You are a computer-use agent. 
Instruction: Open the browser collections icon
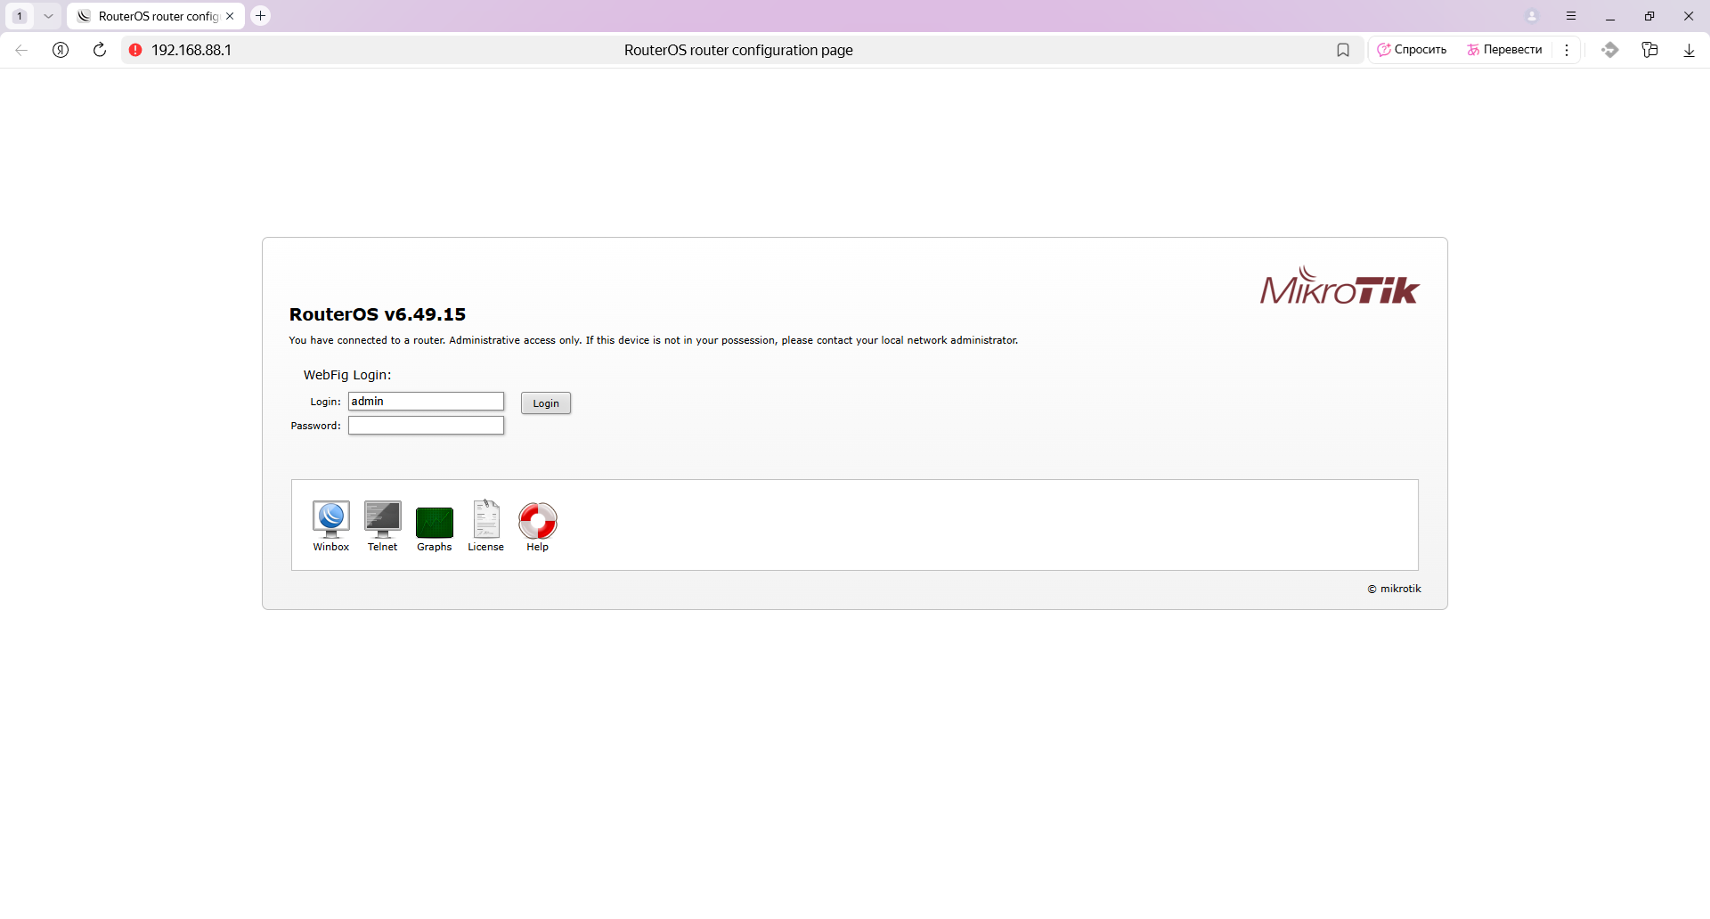[1649, 50]
